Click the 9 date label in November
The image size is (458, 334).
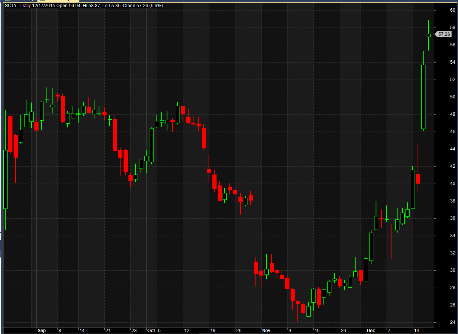click(x=289, y=331)
